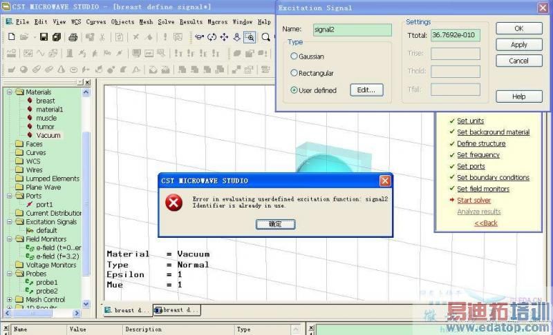Select 'port1' in navigation tree

(44, 205)
